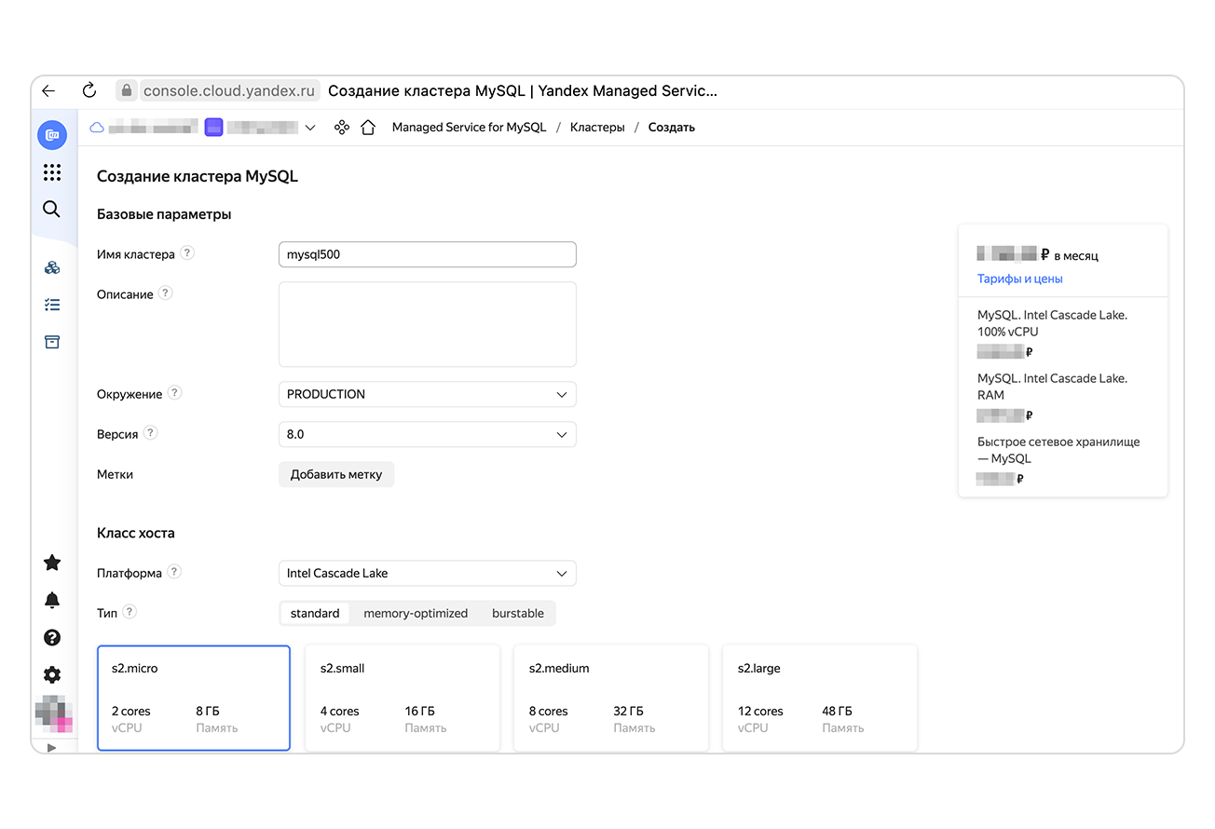
Task: Show help tooltip for Окружение
Action: pyautogui.click(x=174, y=393)
